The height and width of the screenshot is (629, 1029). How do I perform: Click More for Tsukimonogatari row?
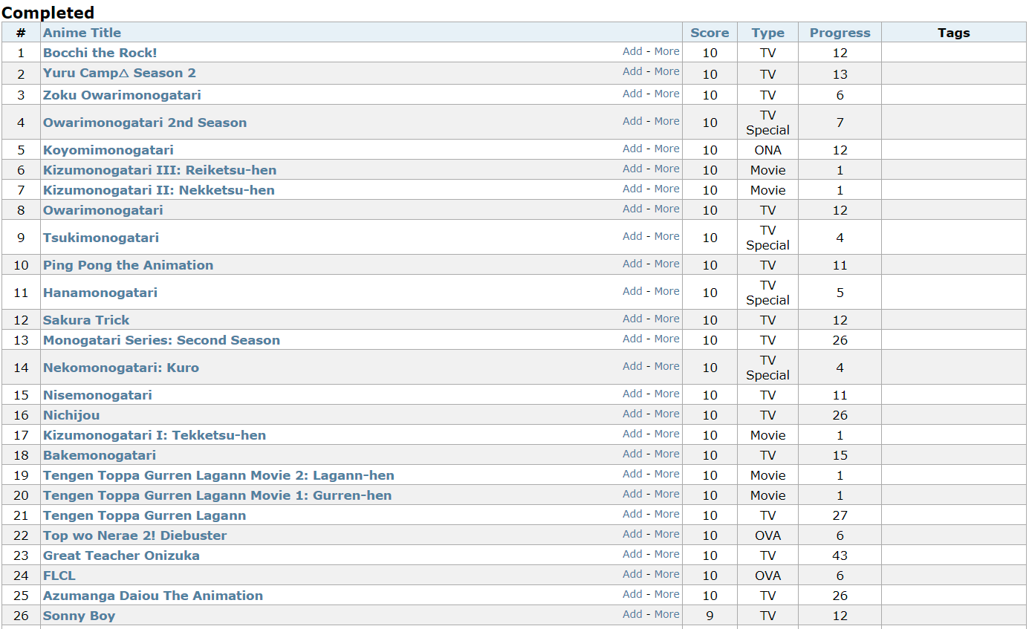tap(666, 236)
